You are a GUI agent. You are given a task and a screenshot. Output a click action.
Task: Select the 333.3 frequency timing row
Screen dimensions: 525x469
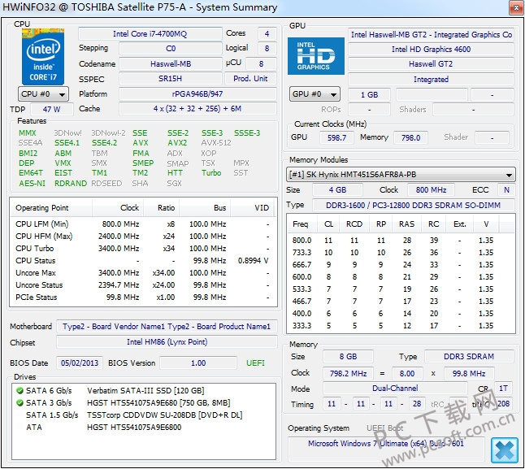point(401,326)
